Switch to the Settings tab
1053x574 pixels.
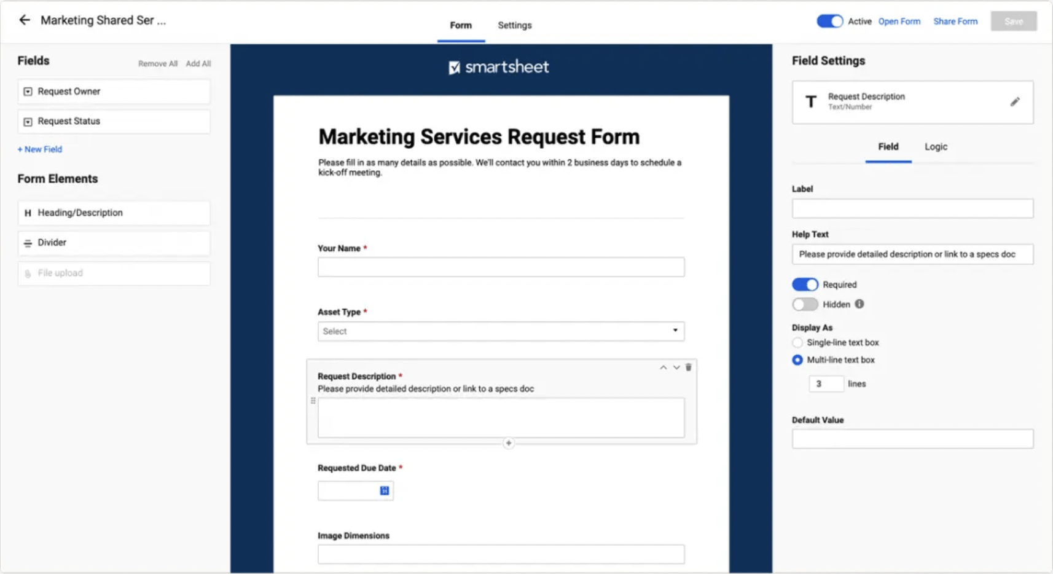tap(514, 25)
